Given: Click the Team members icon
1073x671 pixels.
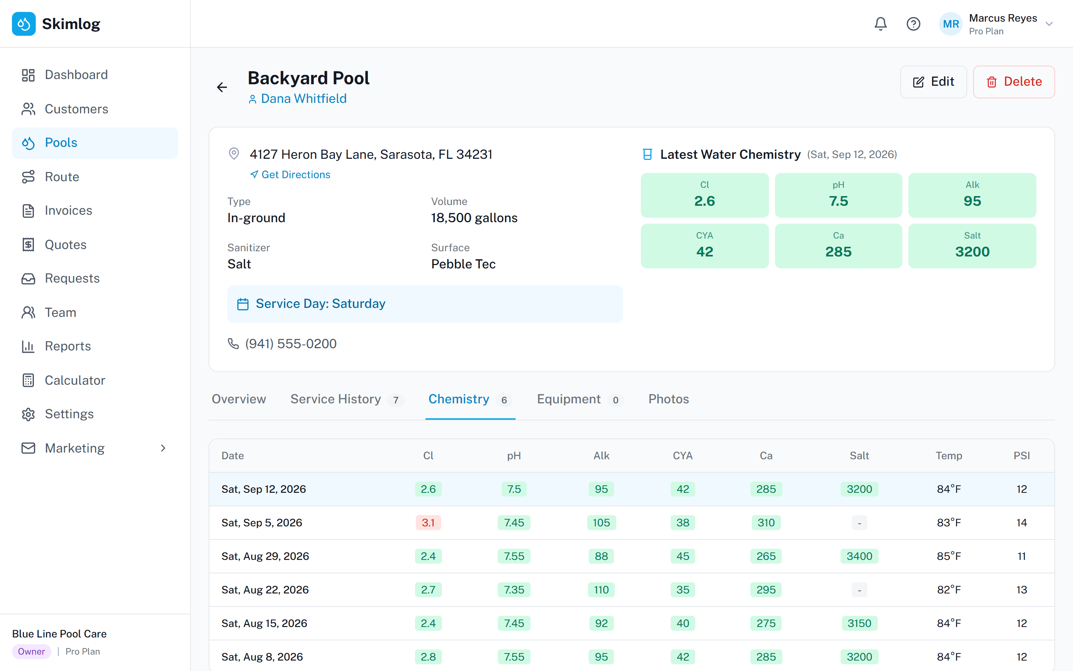Looking at the screenshot, I should tap(28, 312).
